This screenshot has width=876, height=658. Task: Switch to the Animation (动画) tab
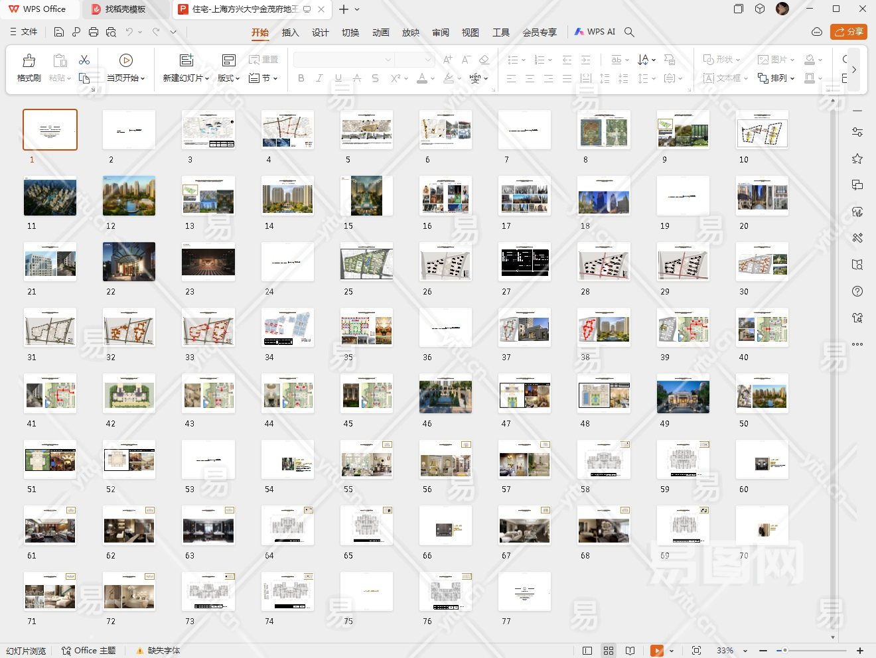click(380, 32)
